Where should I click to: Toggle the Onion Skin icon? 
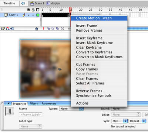tap(49, 29)
